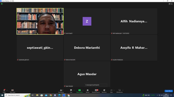Open Breakout Rooms
Image resolution: width=174 pixels, height=97 pixels.
click(96, 91)
